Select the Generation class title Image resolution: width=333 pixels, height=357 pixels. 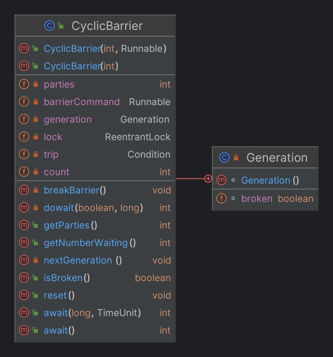tap(277, 157)
